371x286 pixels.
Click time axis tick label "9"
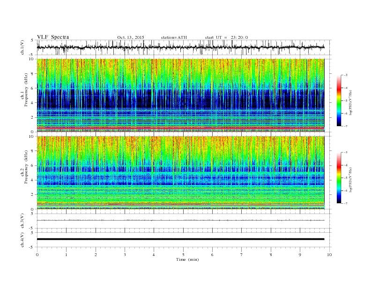[300, 255]
